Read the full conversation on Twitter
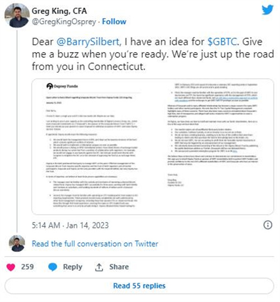 (95, 244)
